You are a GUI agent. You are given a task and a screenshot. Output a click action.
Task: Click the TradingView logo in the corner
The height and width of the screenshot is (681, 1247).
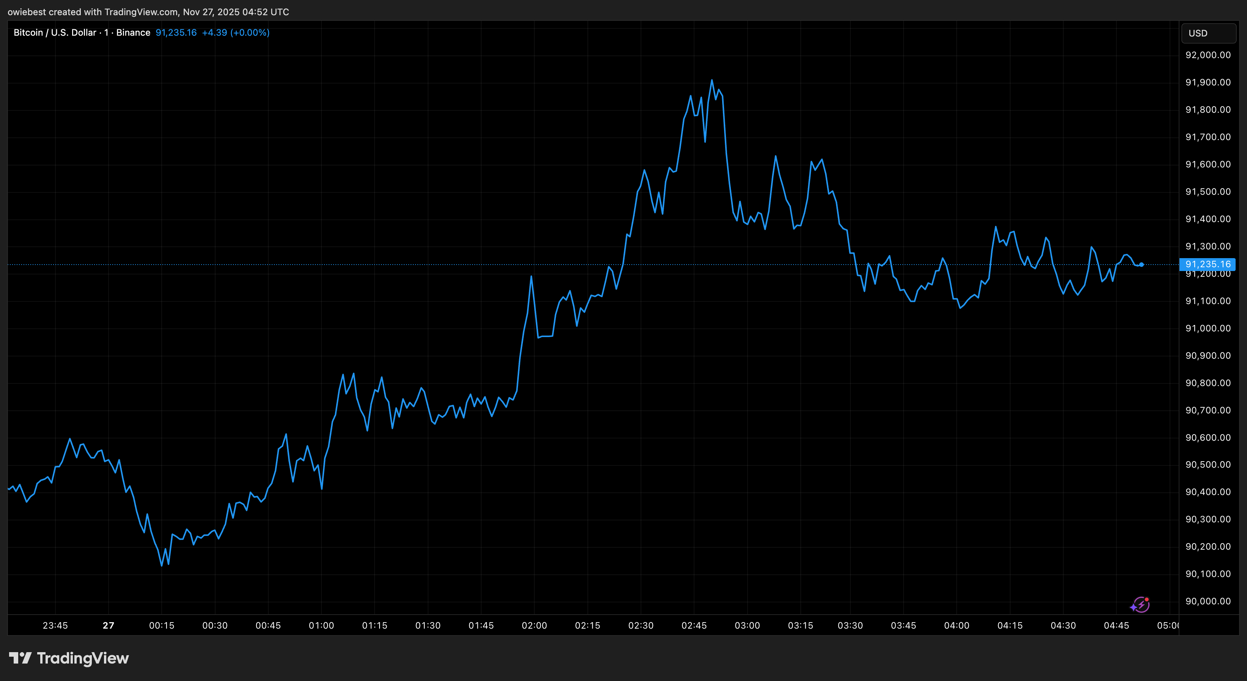click(x=20, y=659)
